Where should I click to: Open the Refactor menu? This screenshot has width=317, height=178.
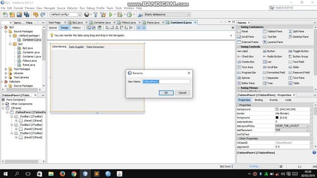72,8
